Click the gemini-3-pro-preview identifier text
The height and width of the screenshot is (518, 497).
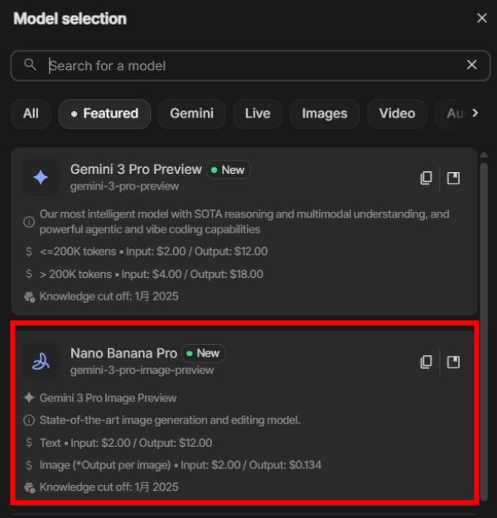[x=124, y=186]
